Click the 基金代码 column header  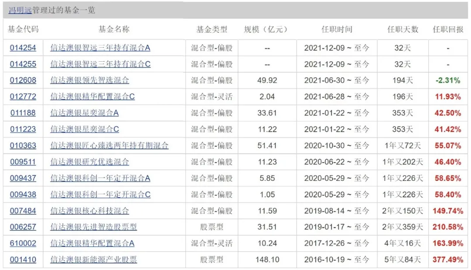[x=23, y=29]
